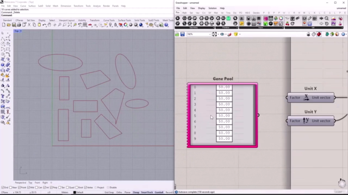Click the Grasshopper open file icon

pyautogui.click(x=177, y=34)
